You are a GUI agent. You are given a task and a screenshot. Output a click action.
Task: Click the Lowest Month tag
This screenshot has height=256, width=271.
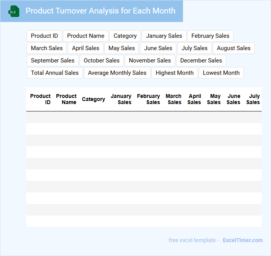(221, 73)
